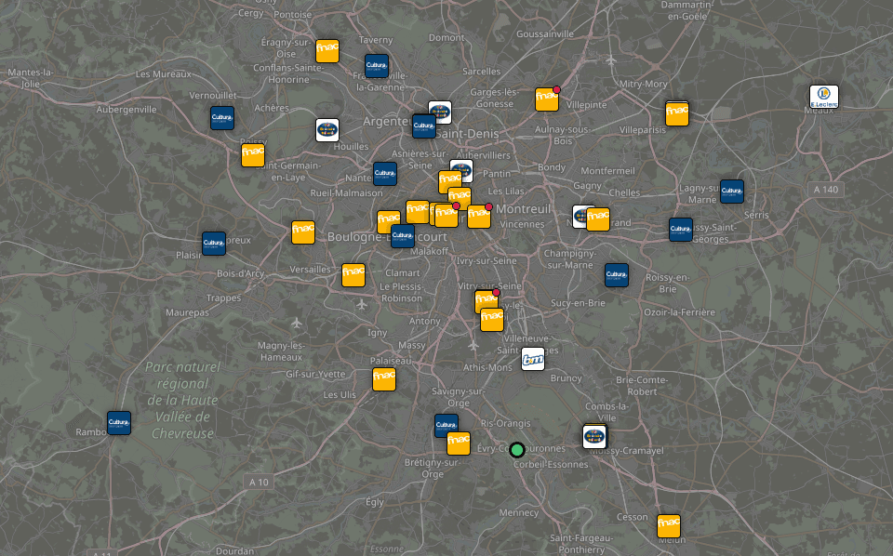
Task: Open the Fnac marker between Versailles and Clamart
Action: point(353,275)
